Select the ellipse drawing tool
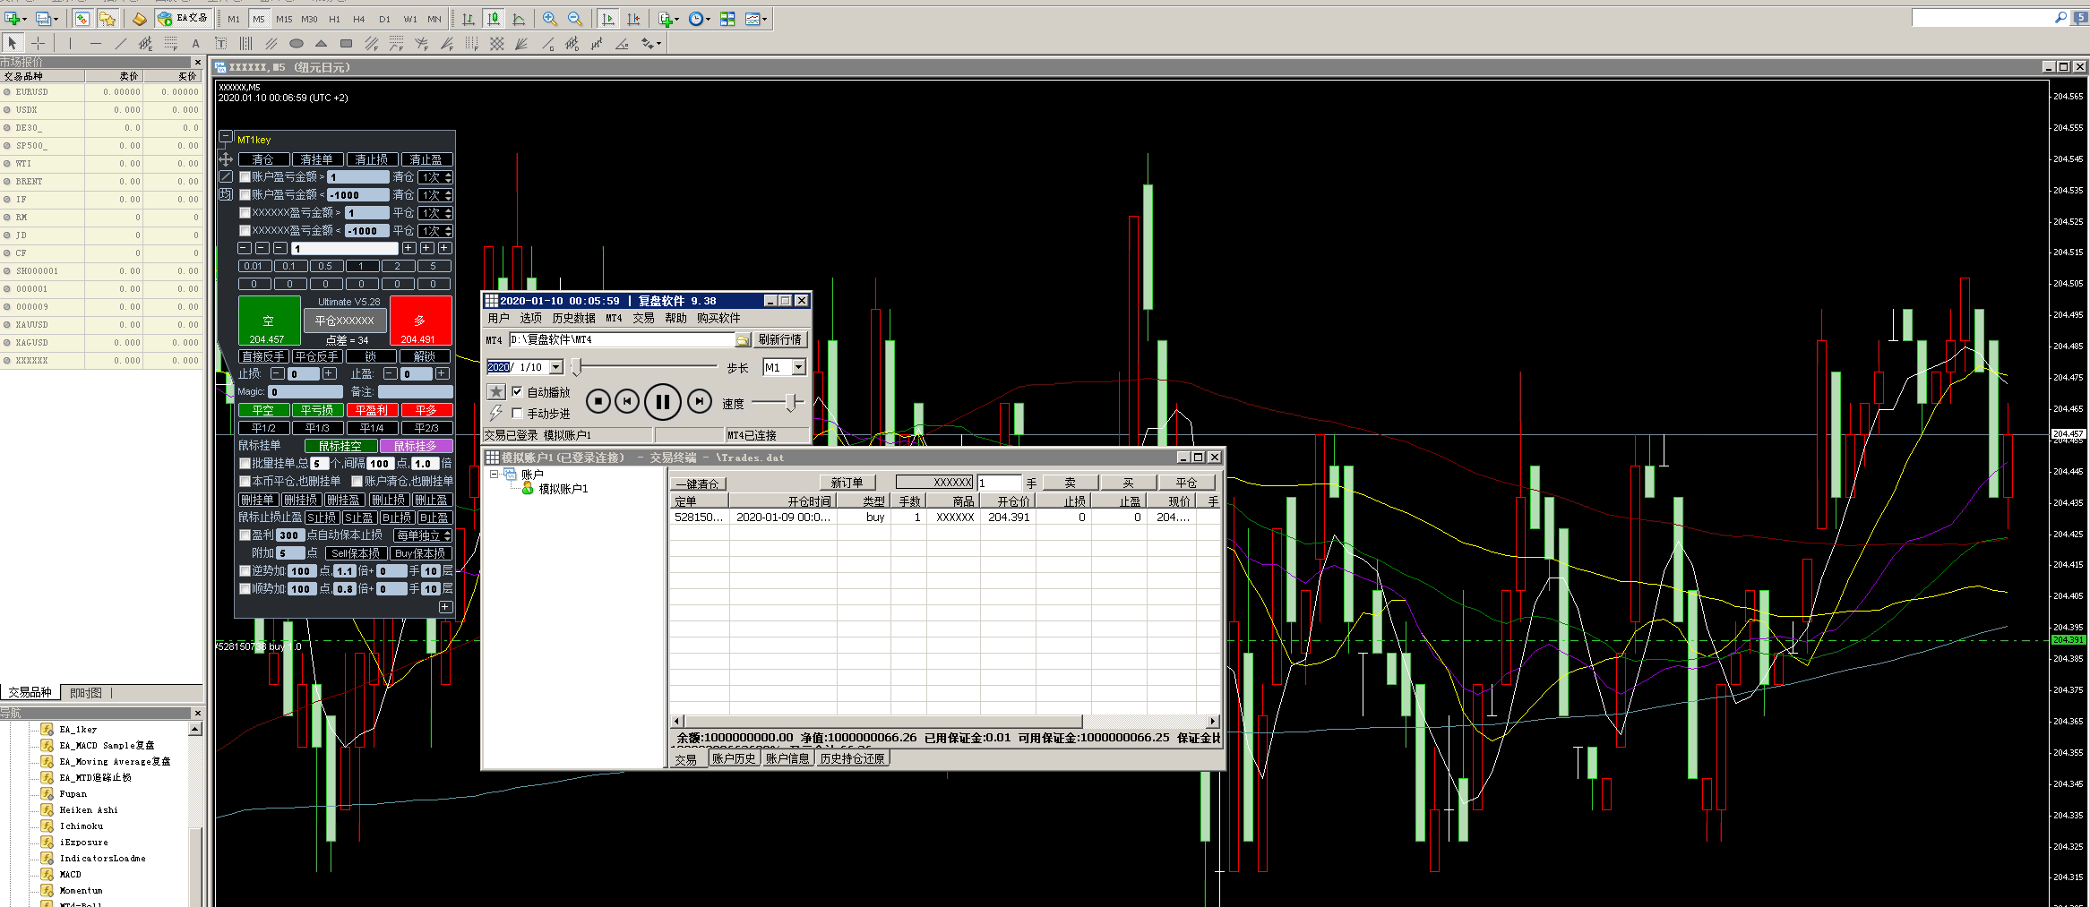 [297, 43]
